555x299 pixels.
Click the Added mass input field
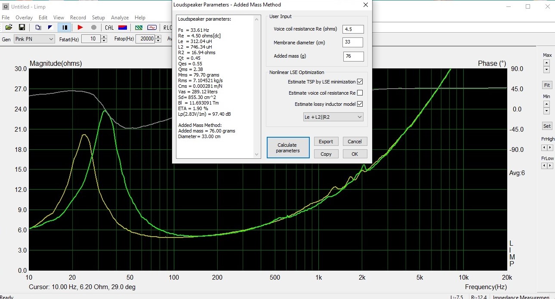pyautogui.click(x=354, y=56)
